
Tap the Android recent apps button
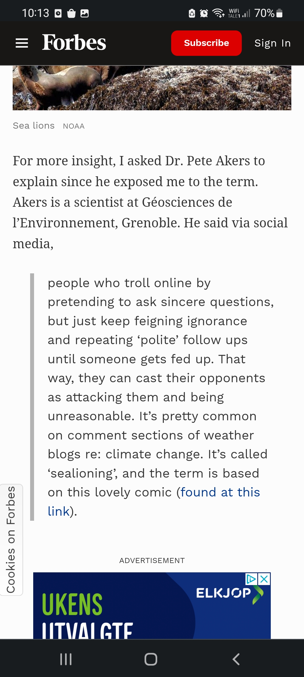[x=66, y=659]
